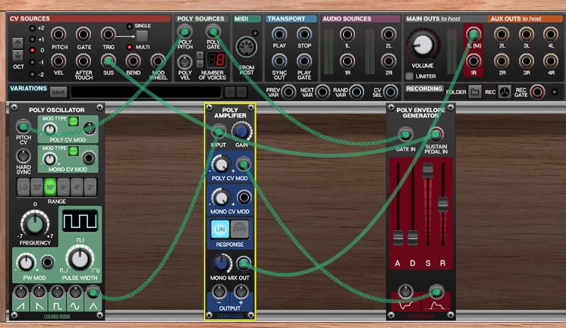Select the 32' oscillator range
The width and height of the screenshot is (566, 328).
point(37,187)
